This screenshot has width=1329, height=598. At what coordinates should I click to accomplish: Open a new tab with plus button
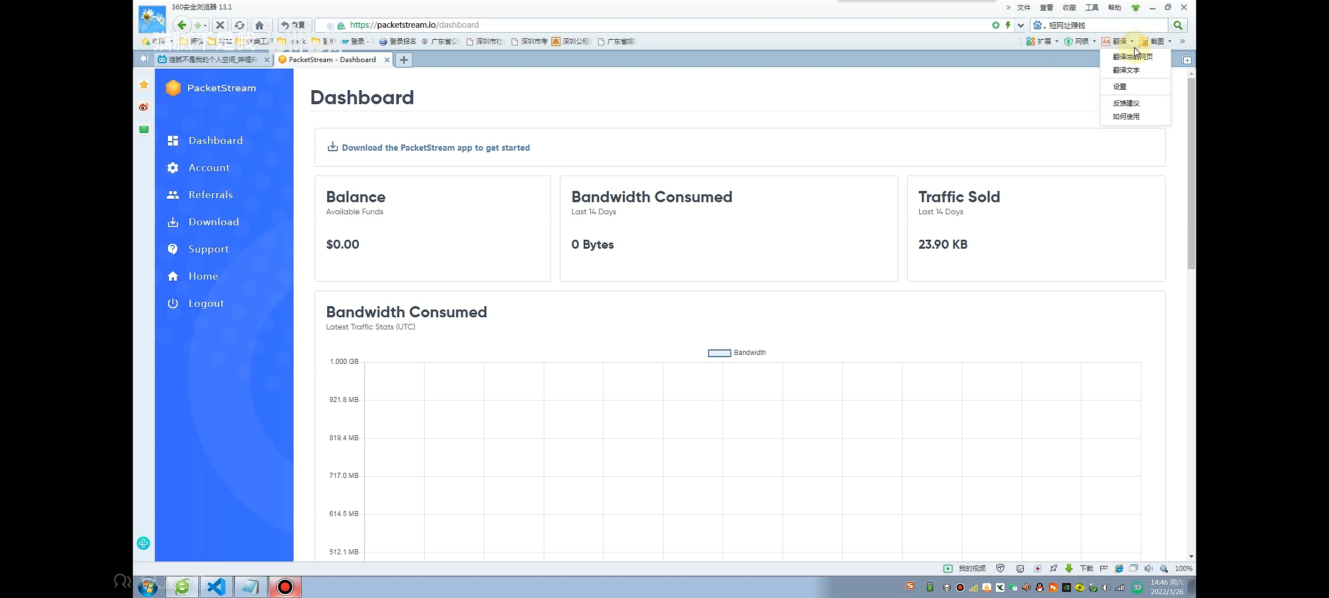coord(404,60)
